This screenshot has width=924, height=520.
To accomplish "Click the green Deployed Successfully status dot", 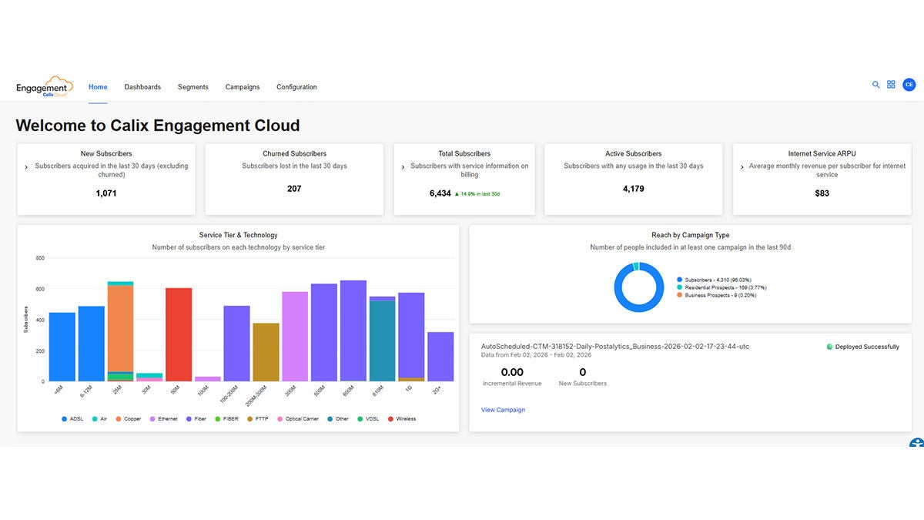I will click(x=831, y=347).
